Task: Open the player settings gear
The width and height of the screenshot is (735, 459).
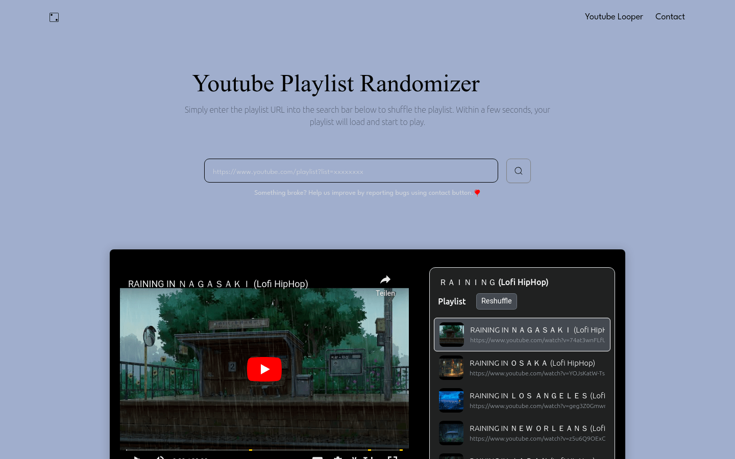Action: pos(337,458)
